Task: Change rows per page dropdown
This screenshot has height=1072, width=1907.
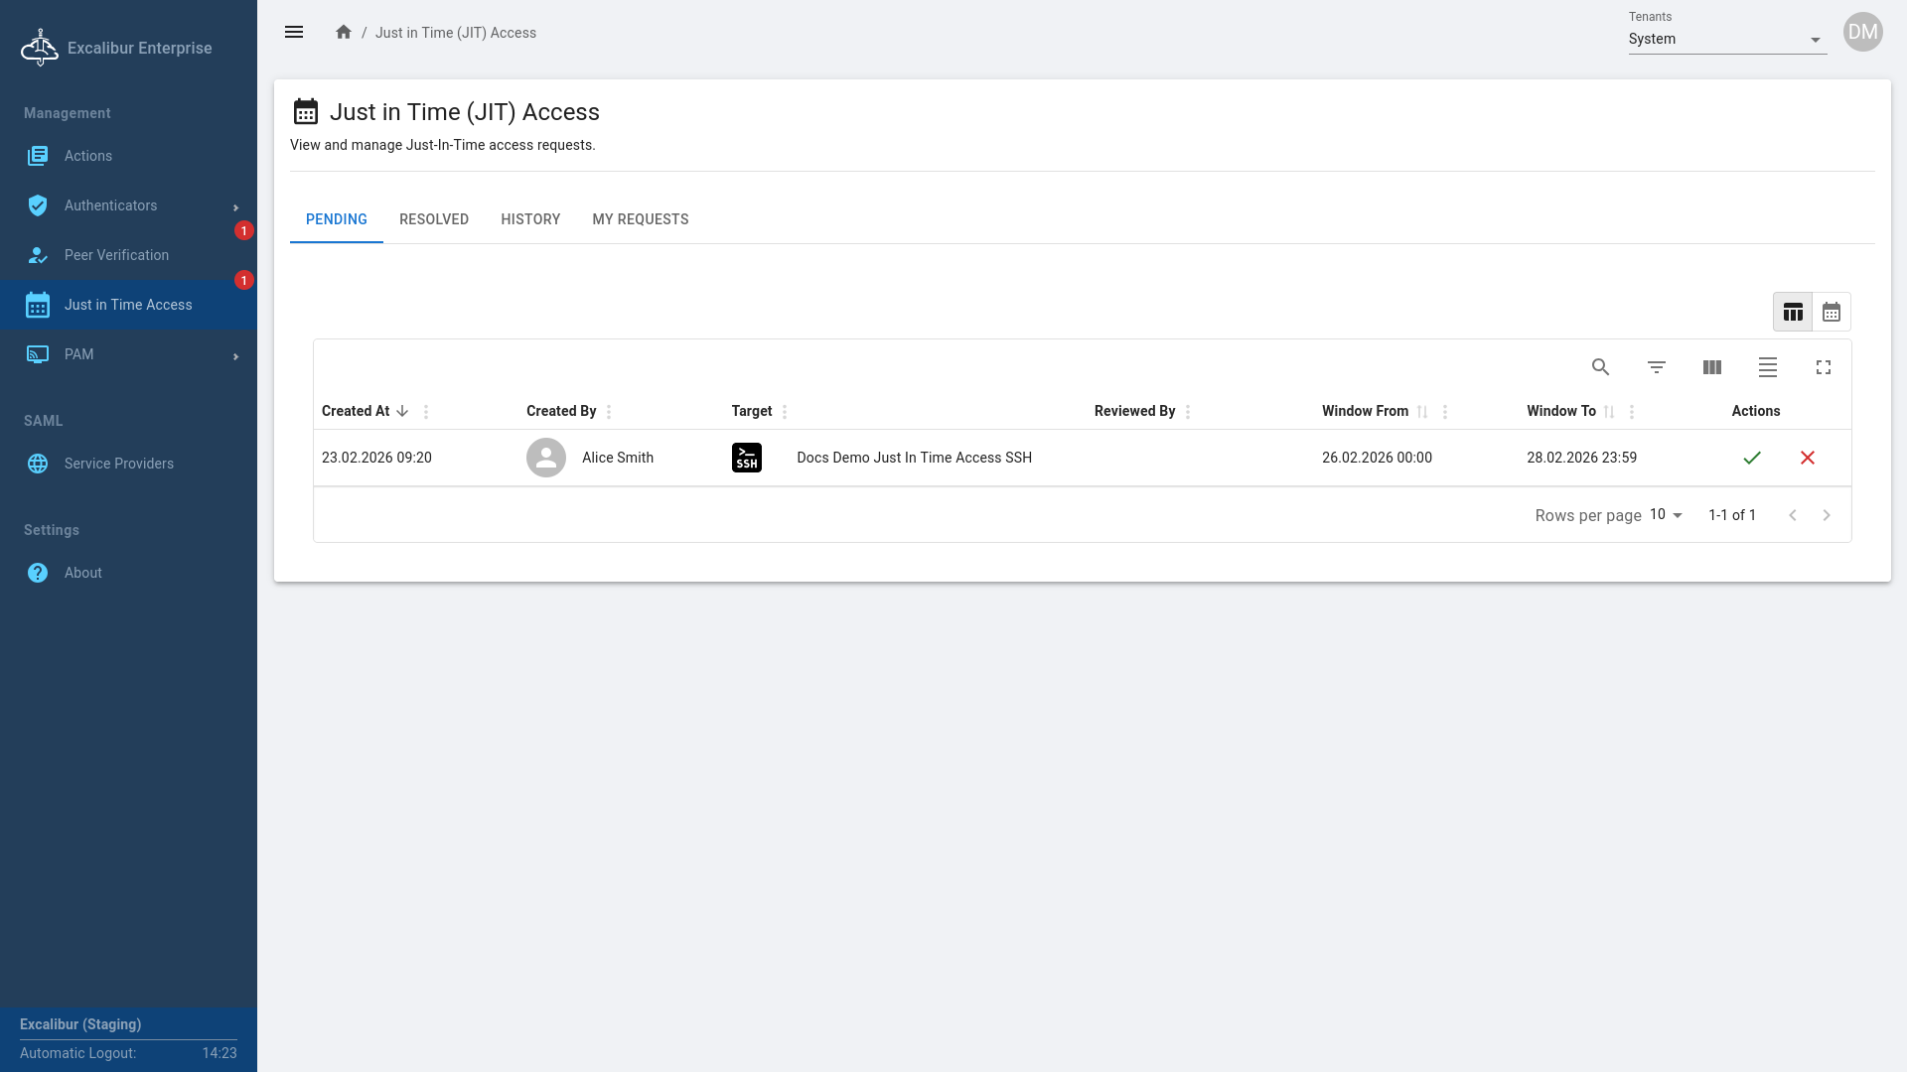Action: 1666,515
